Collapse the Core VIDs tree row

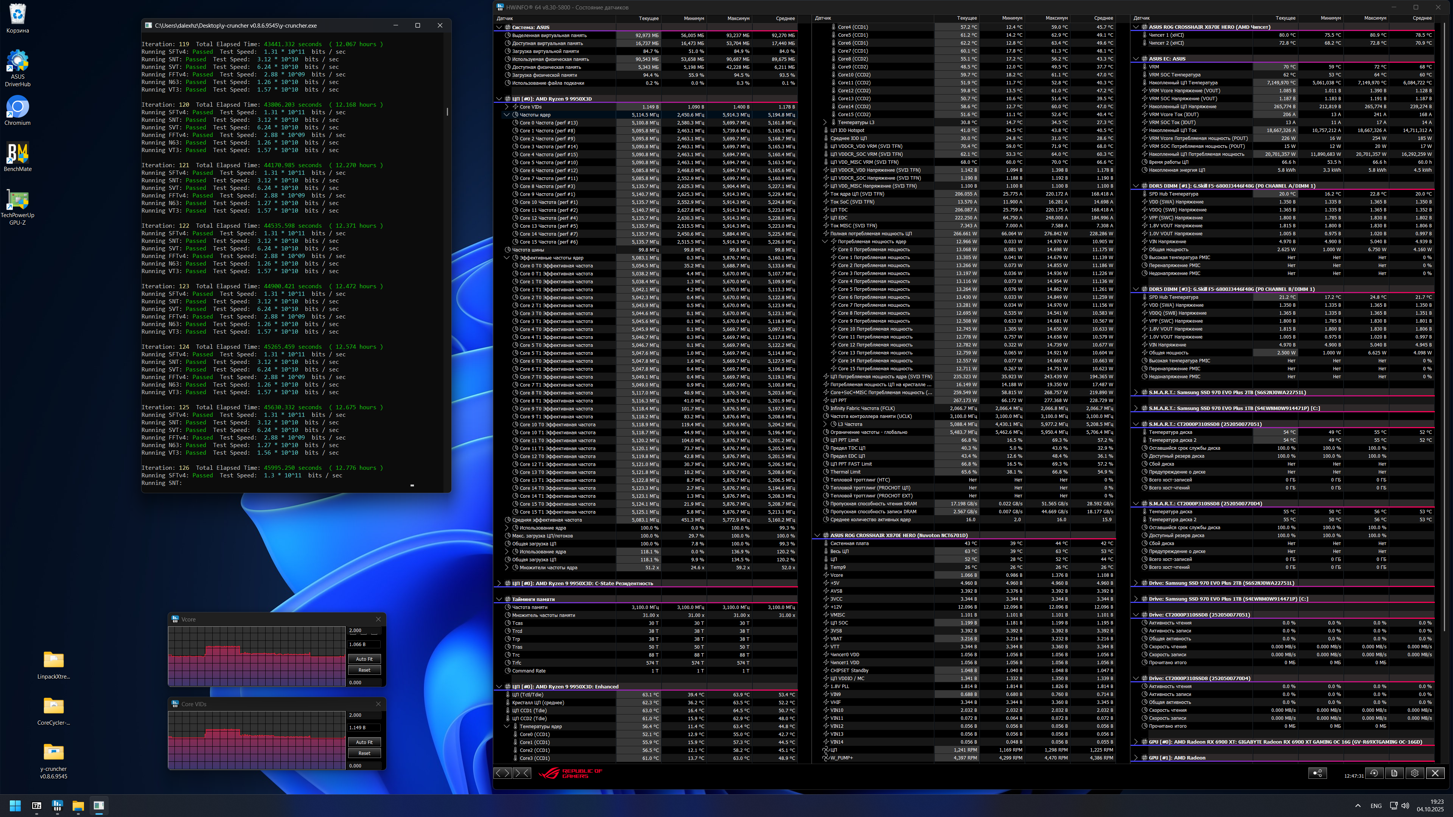click(507, 107)
